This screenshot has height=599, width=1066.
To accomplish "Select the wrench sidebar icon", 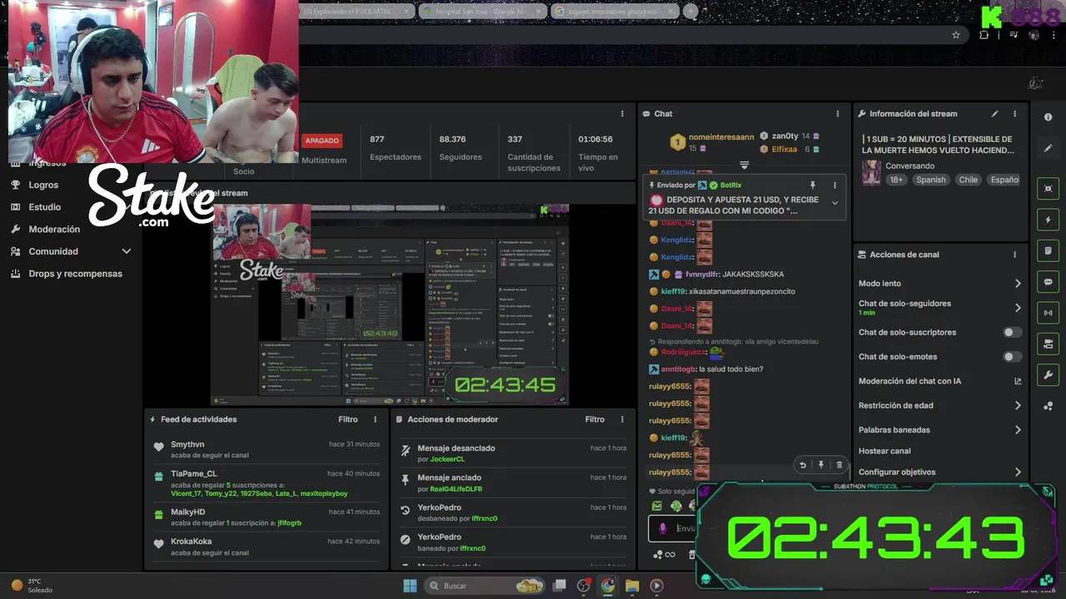I will click(x=1048, y=375).
